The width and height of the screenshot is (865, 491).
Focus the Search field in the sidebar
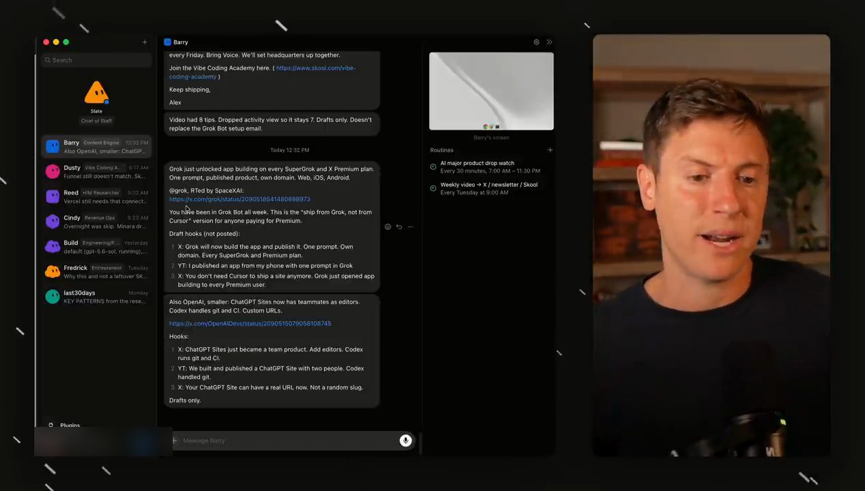(96, 60)
